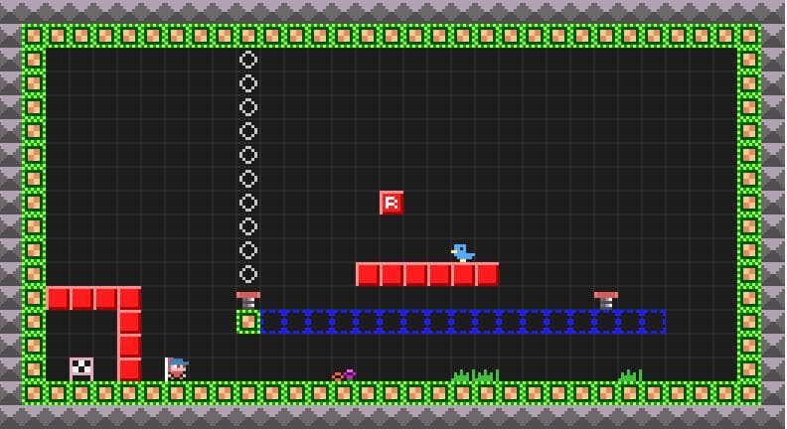Click the spring on the blue dashed row
787x429 pixels.
(606, 300)
